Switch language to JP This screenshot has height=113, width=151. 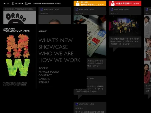(4, 4)
